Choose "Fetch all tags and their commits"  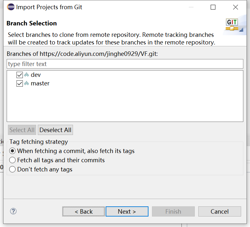[x=12, y=160]
